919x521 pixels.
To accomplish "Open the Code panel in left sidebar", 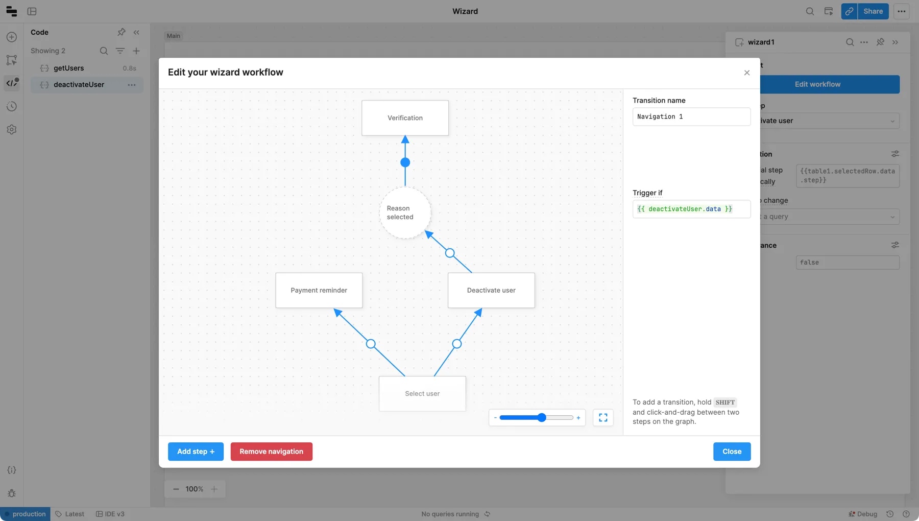I will [x=12, y=83].
